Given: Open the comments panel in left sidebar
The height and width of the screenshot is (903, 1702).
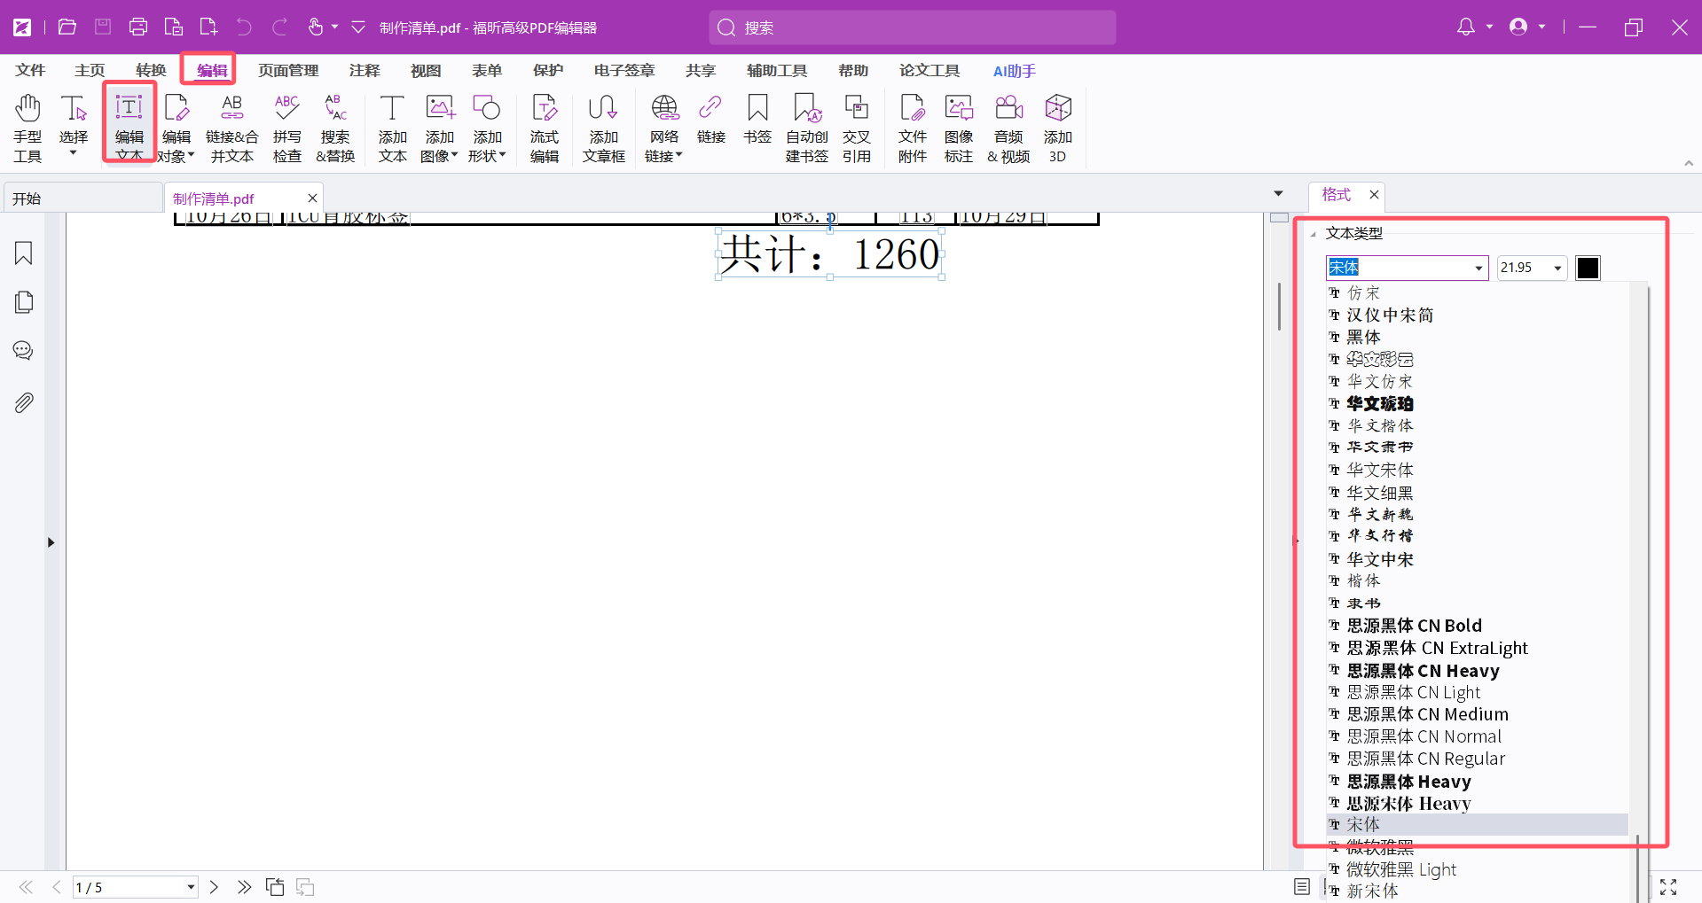Looking at the screenshot, I should 24,351.
